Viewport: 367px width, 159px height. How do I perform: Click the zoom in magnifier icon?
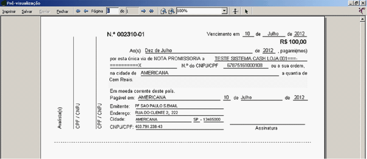click(x=171, y=11)
